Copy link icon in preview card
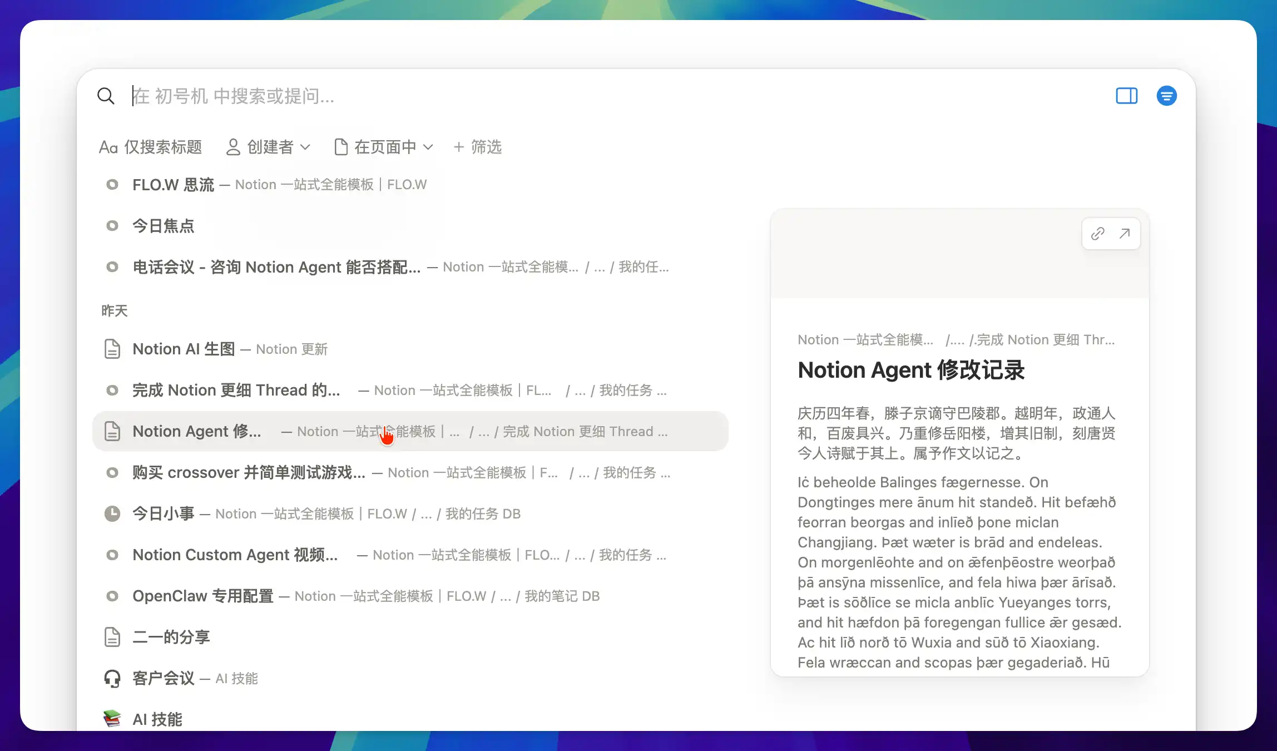 (1097, 234)
